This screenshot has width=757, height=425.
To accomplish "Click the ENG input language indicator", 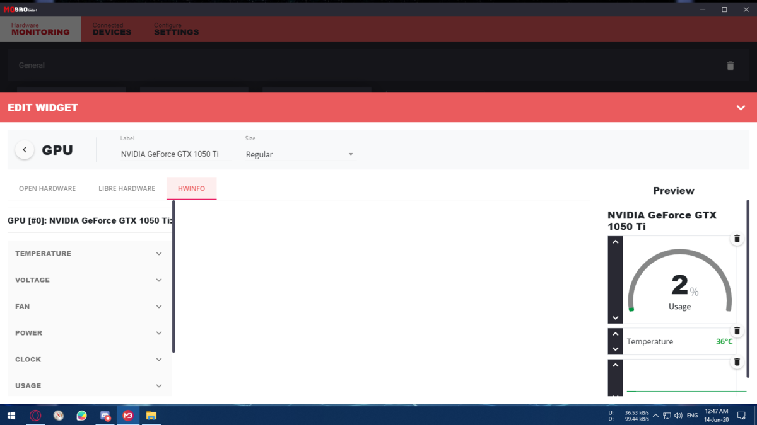I will [x=692, y=416].
